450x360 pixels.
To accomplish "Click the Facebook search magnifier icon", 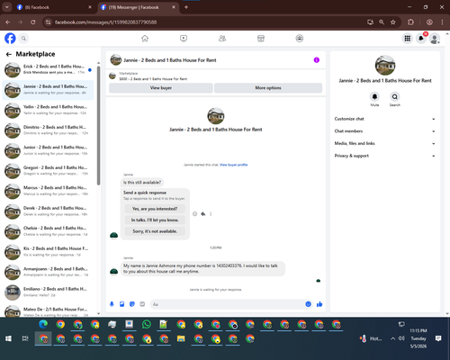I will [x=23, y=39].
